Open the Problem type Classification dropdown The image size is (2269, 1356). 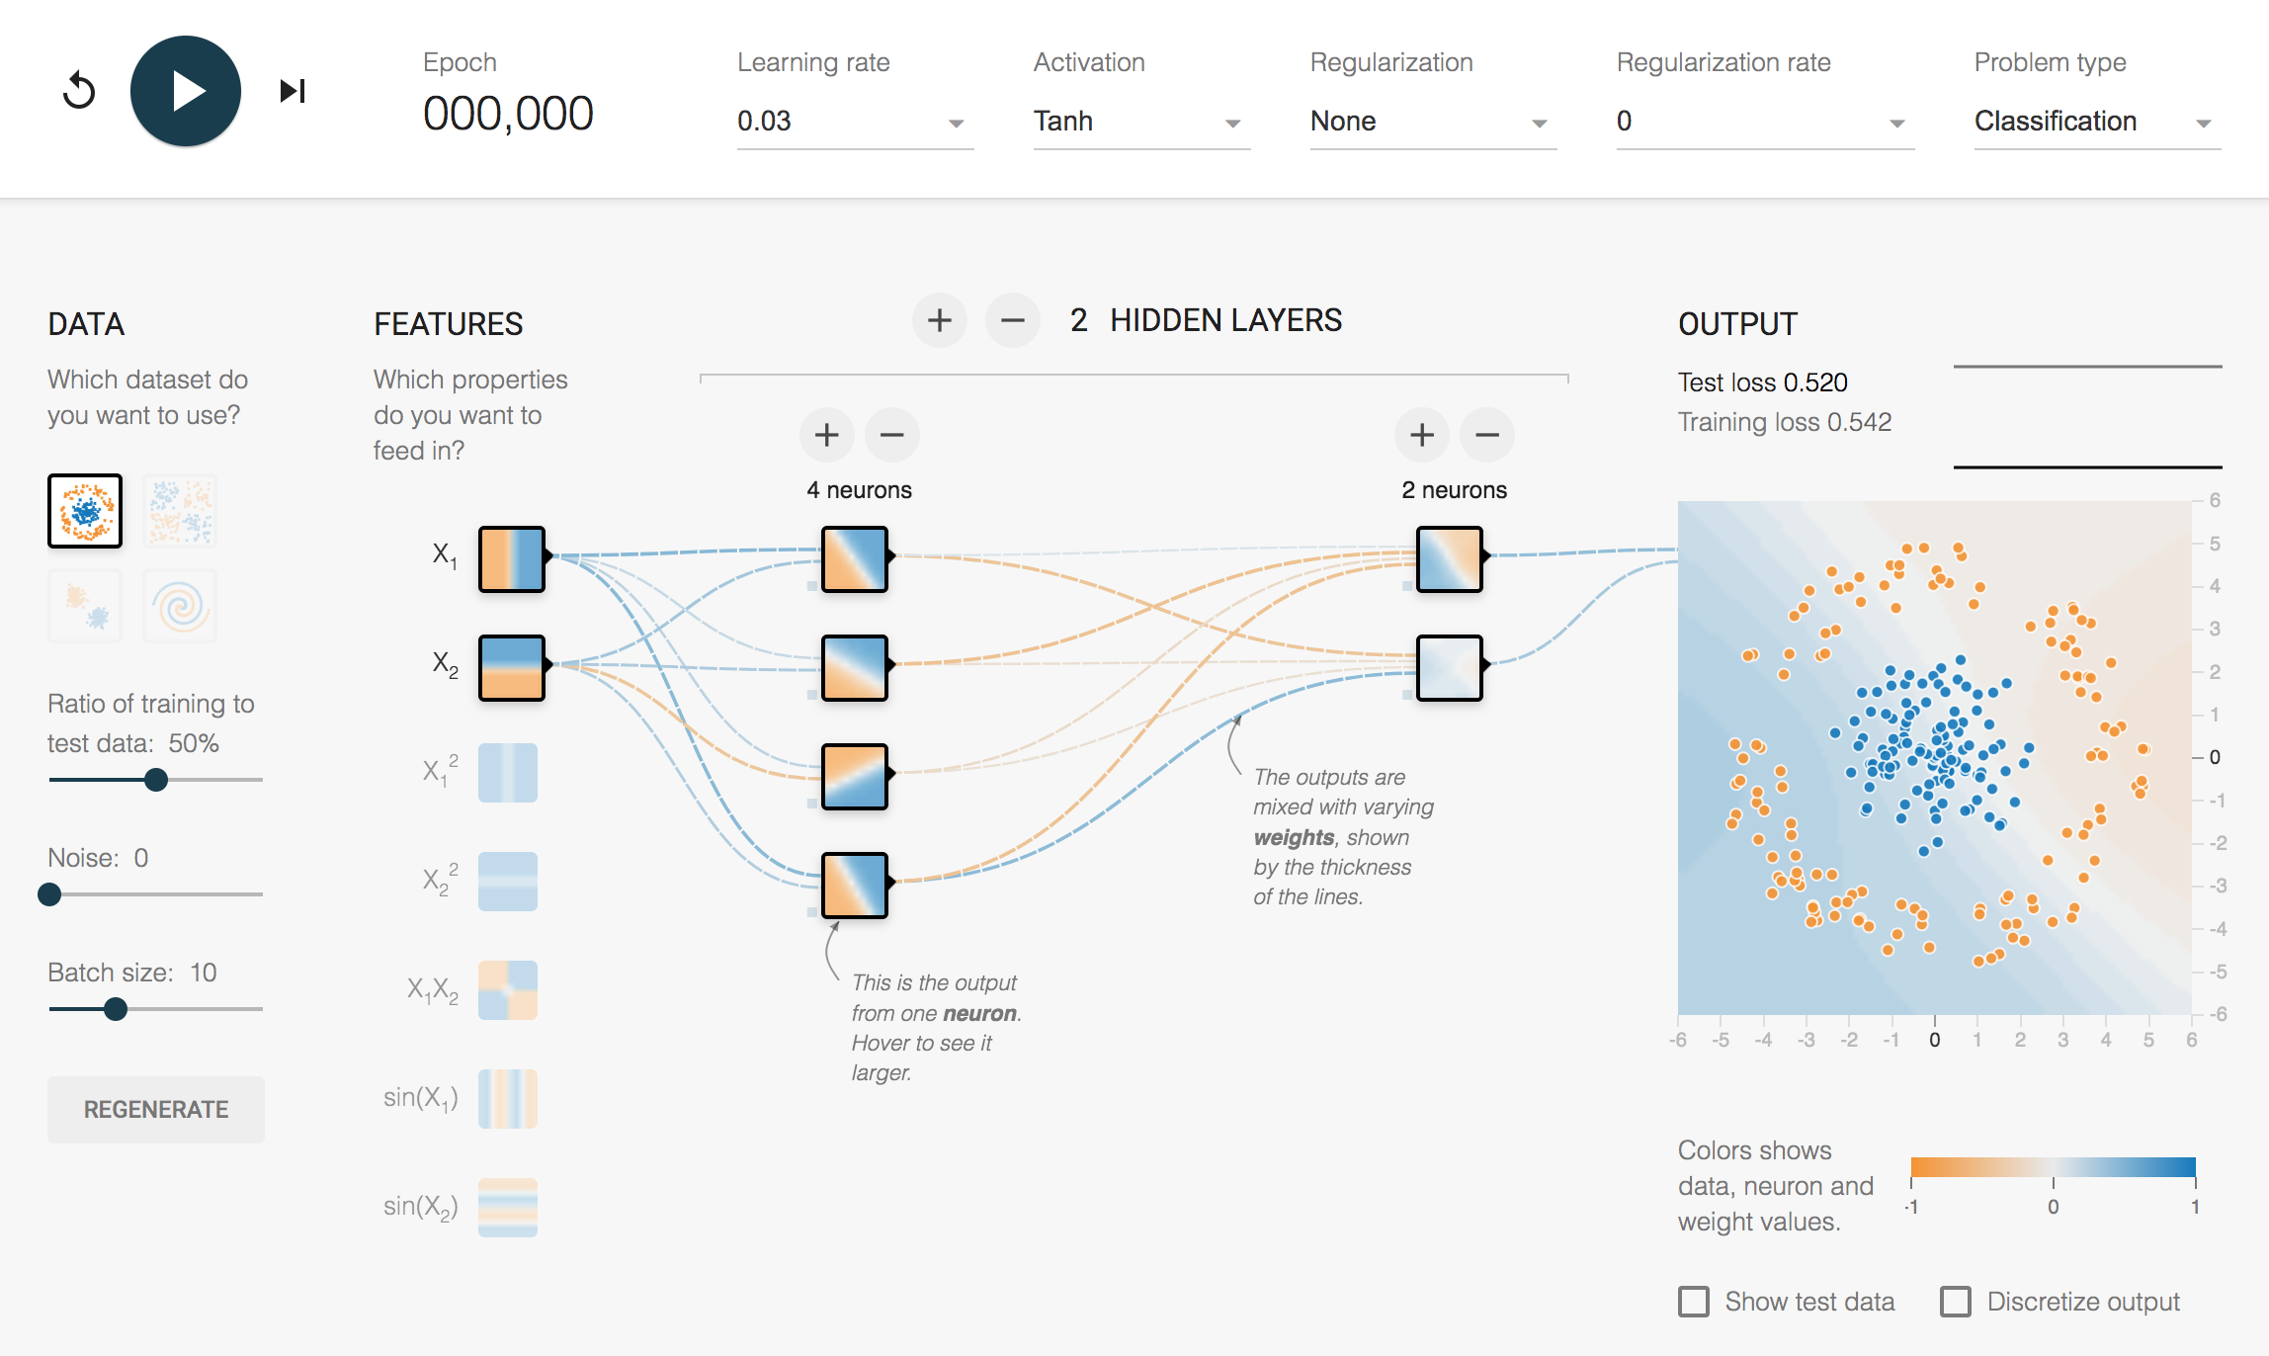[x=2095, y=122]
